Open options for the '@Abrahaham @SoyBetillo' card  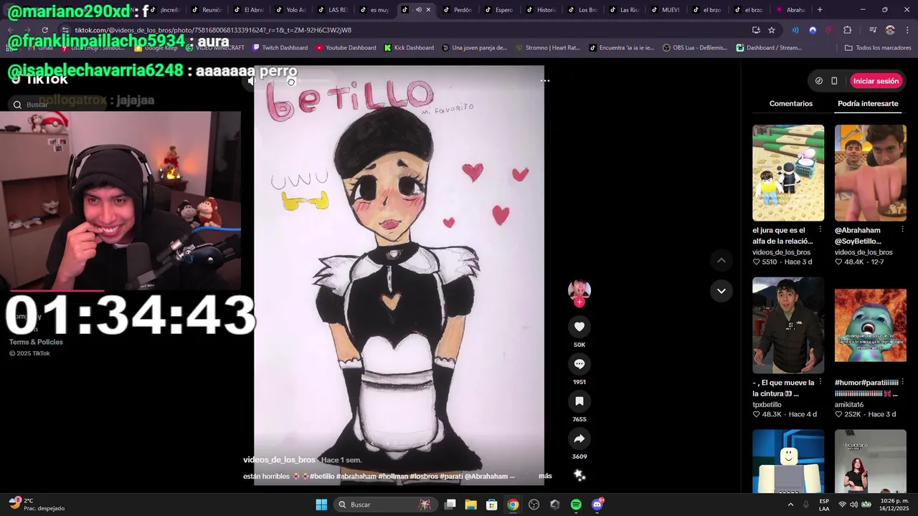coord(902,229)
